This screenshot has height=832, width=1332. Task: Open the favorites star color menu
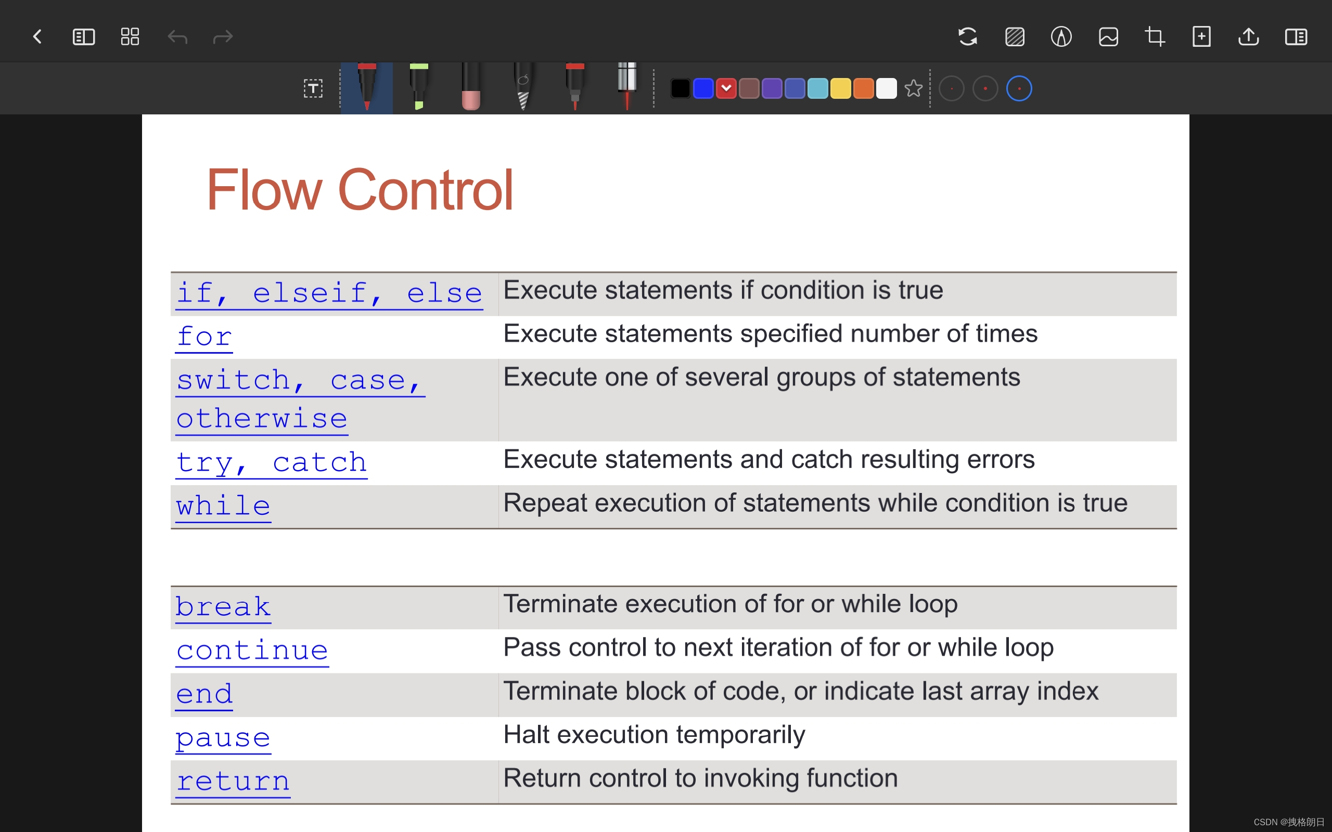(x=913, y=88)
